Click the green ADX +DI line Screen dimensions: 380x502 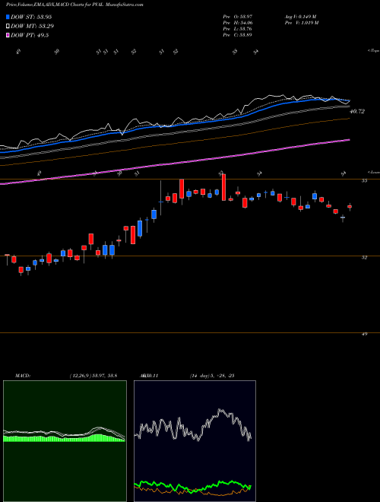(x=192, y=485)
